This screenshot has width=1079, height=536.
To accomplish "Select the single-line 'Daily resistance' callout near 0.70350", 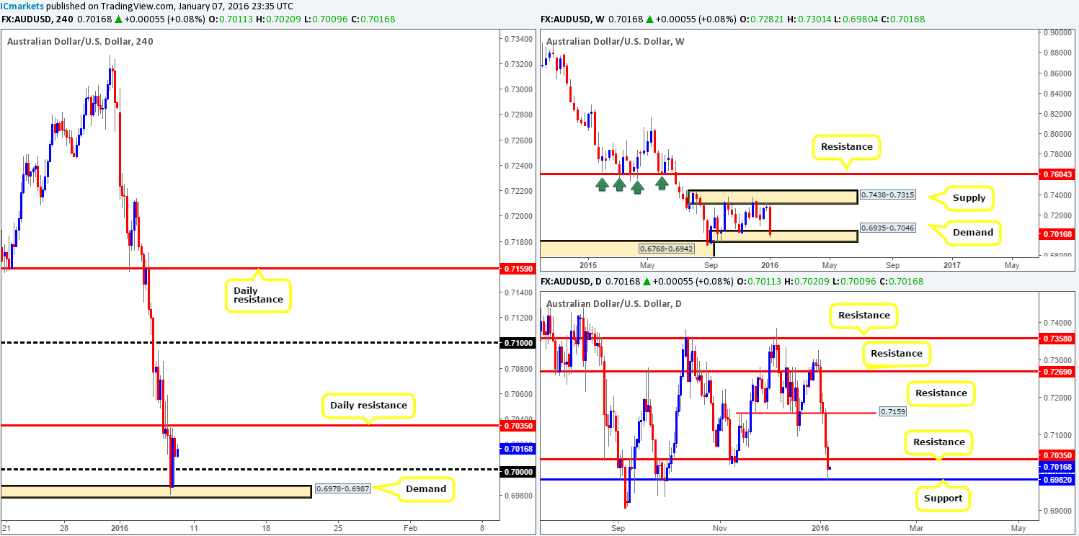I will click(x=368, y=406).
